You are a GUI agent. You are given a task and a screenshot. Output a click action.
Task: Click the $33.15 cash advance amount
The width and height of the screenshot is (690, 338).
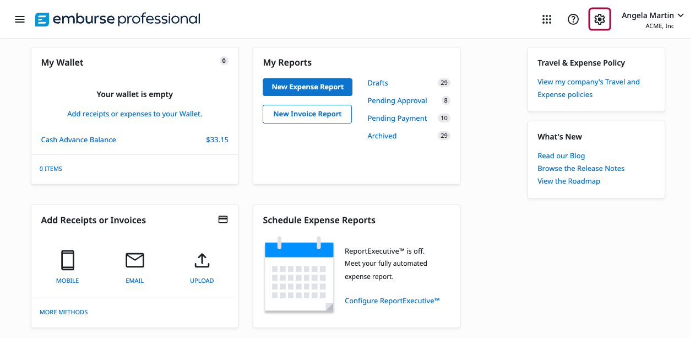click(218, 140)
